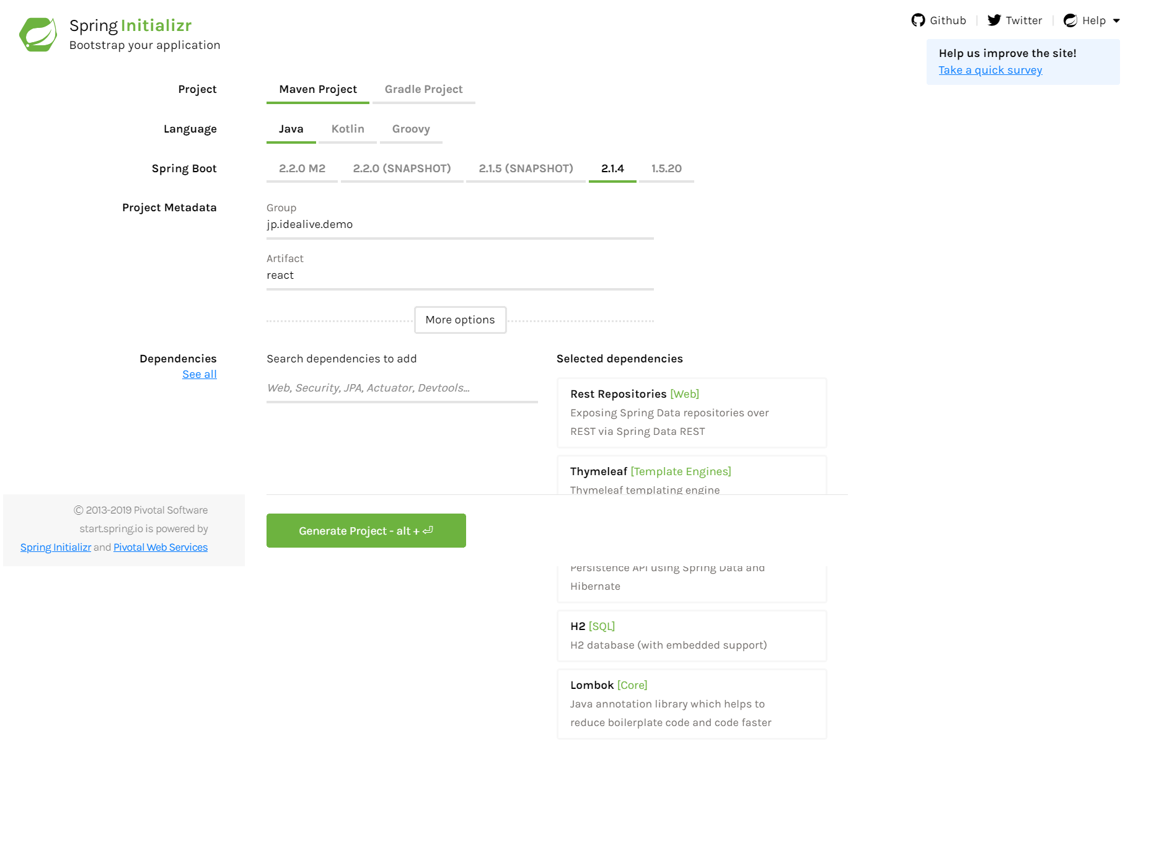Switch to Gradle Project

pyautogui.click(x=423, y=89)
